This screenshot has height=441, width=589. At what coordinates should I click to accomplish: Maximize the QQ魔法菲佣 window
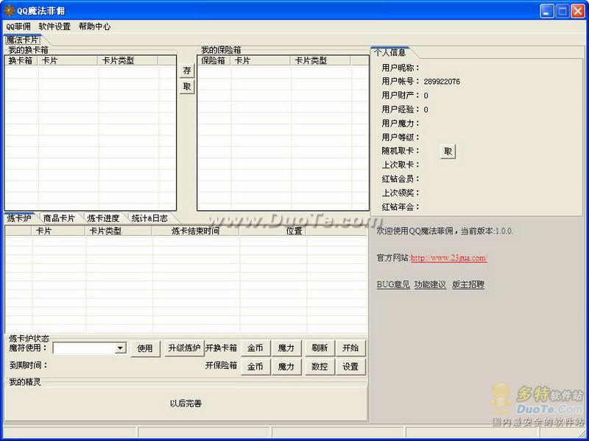[x=562, y=11]
